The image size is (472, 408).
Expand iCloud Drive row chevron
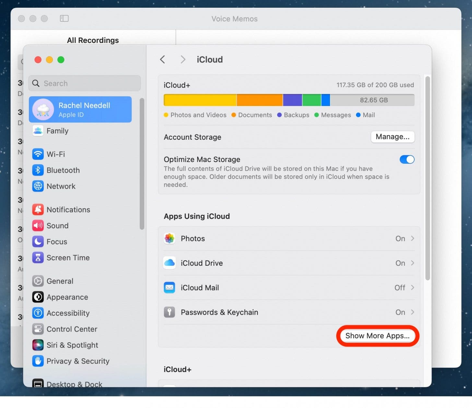[412, 263]
